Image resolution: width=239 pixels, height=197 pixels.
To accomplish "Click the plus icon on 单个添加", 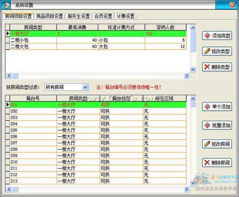I will (207, 107).
